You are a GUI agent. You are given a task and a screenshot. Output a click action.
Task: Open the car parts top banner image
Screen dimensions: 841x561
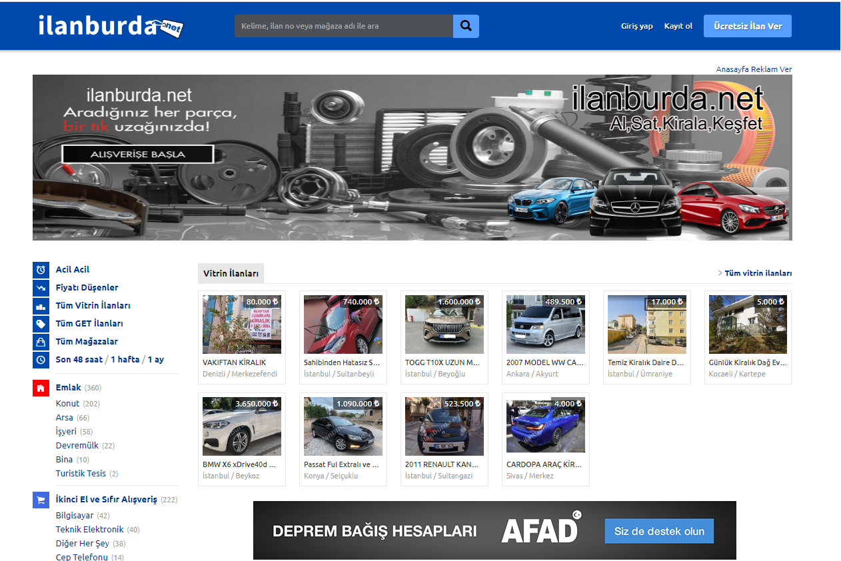click(x=413, y=157)
